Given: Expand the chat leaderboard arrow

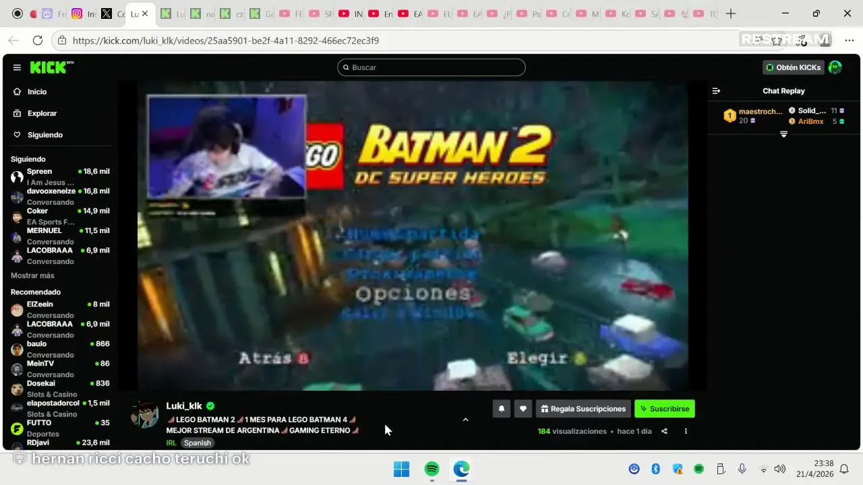Looking at the screenshot, I should point(783,134).
